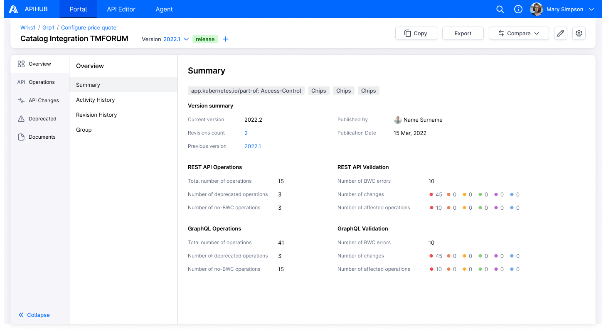Screen dimensions: 606x331
Task: Open the search icon in top bar
Action: (500, 9)
